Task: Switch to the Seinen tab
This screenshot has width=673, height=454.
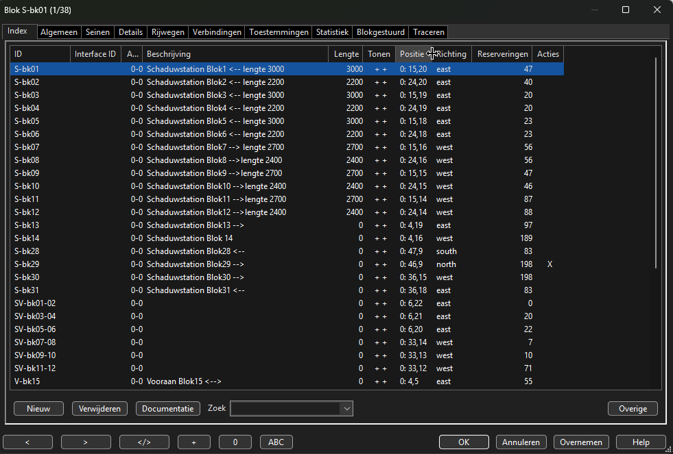Action: point(97,32)
